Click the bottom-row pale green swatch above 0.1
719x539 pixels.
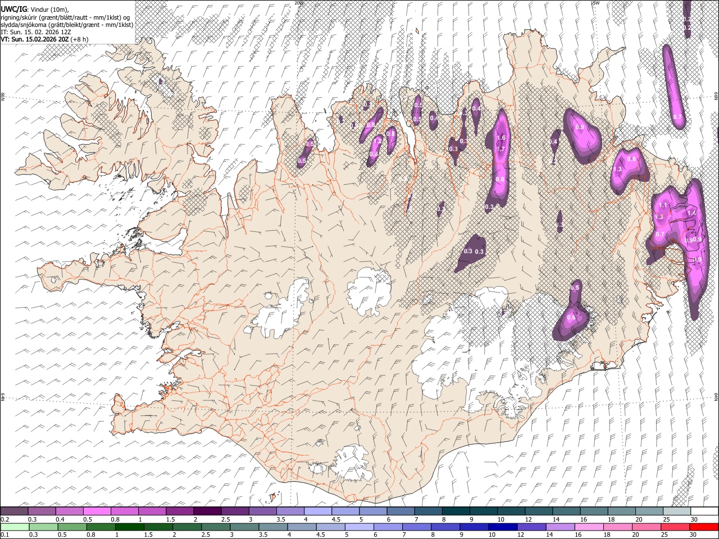[x=15, y=527]
